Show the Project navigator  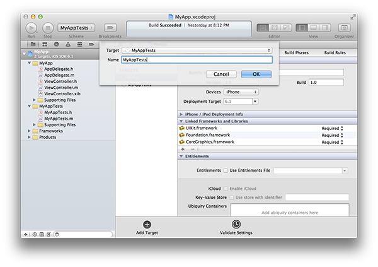(x=33, y=44)
